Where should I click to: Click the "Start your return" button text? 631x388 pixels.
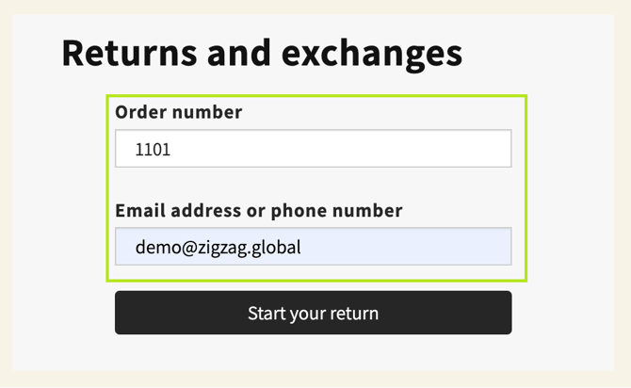click(x=313, y=313)
